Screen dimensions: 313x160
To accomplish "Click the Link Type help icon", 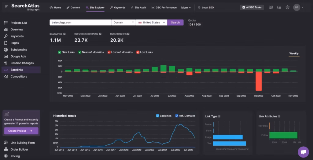I will [219, 117].
